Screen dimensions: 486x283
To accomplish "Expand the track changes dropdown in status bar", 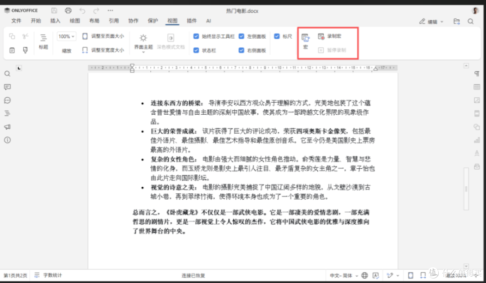I will 398,275.
